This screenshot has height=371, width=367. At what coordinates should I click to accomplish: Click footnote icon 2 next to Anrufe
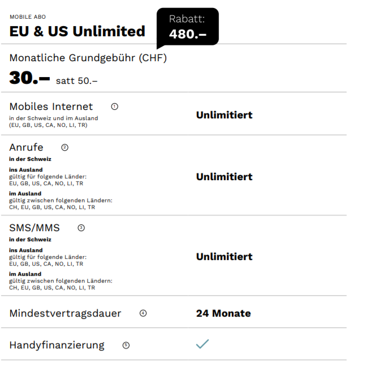(x=64, y=147)
